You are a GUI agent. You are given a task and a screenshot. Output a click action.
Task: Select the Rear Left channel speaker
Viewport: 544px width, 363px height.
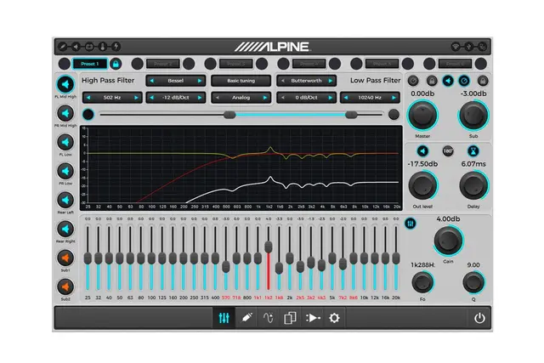65,201
